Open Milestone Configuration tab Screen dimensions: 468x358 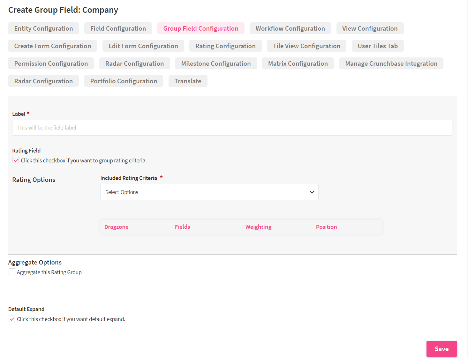215,63
